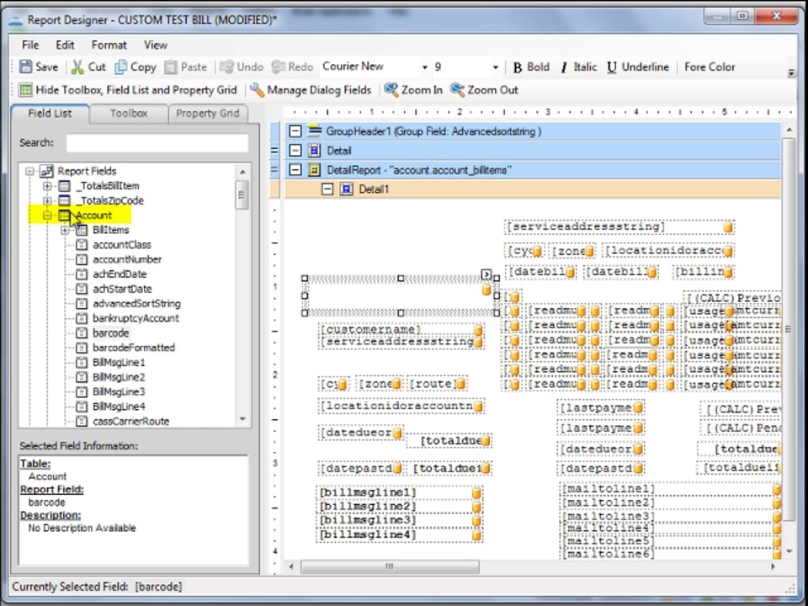Image resolution: width=808 pixels, height=606 pixels.
Task: Click the BillMsgLine3 field icon
Action: pyautogui.click(x=82, y=391)
